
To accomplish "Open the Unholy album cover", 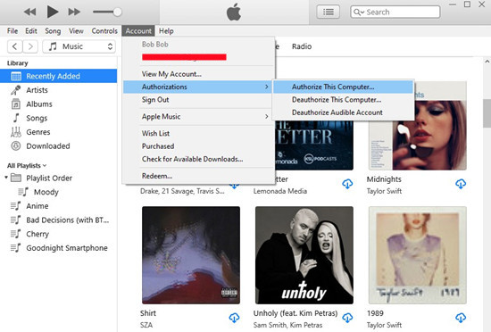I will coord(304,255).
